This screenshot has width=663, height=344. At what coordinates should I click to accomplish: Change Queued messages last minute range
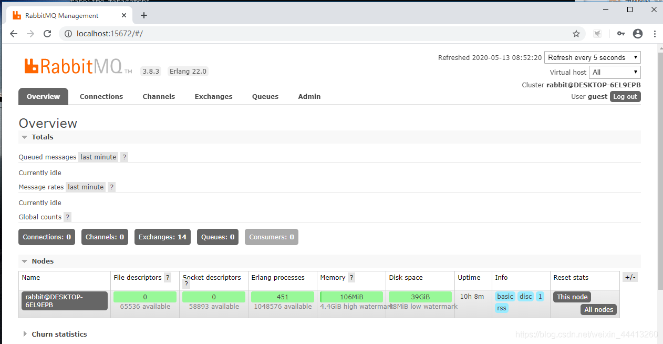click(x=98, y=157)
